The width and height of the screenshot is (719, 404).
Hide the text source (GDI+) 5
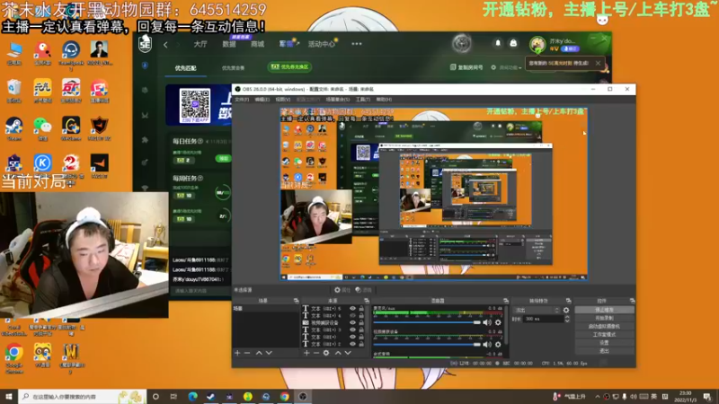point(352,309)
